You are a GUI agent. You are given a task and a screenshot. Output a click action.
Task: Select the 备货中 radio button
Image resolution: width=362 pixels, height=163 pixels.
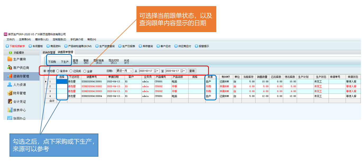point(58,71)
